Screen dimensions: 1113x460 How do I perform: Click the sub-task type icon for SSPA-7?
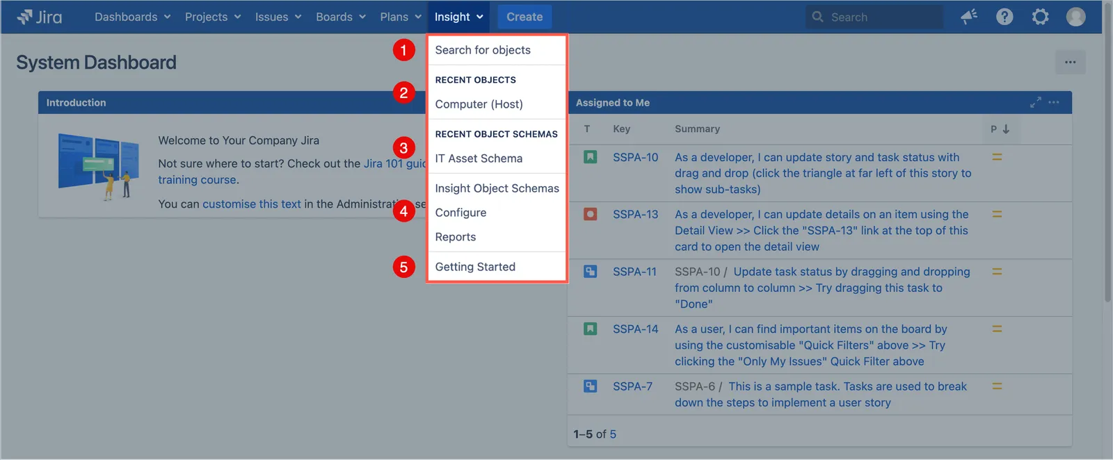(590, 386)
